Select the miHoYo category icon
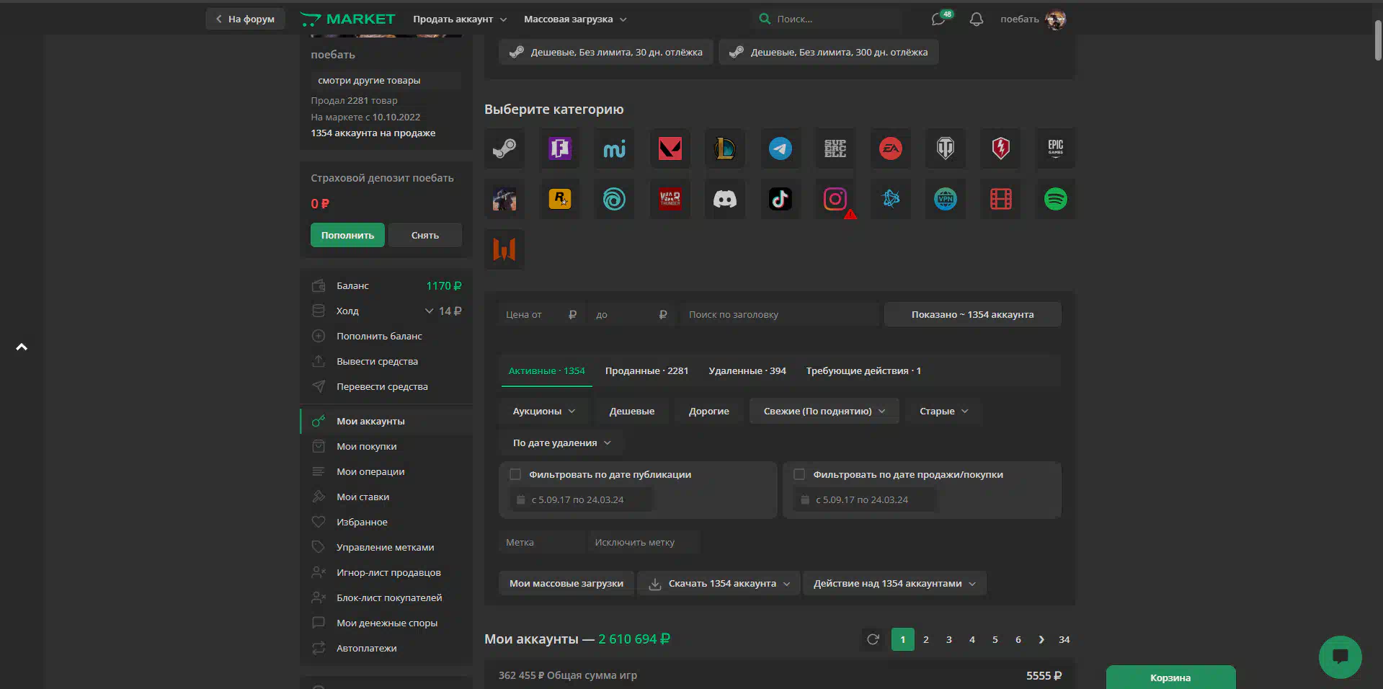 [x=615, y=148]
